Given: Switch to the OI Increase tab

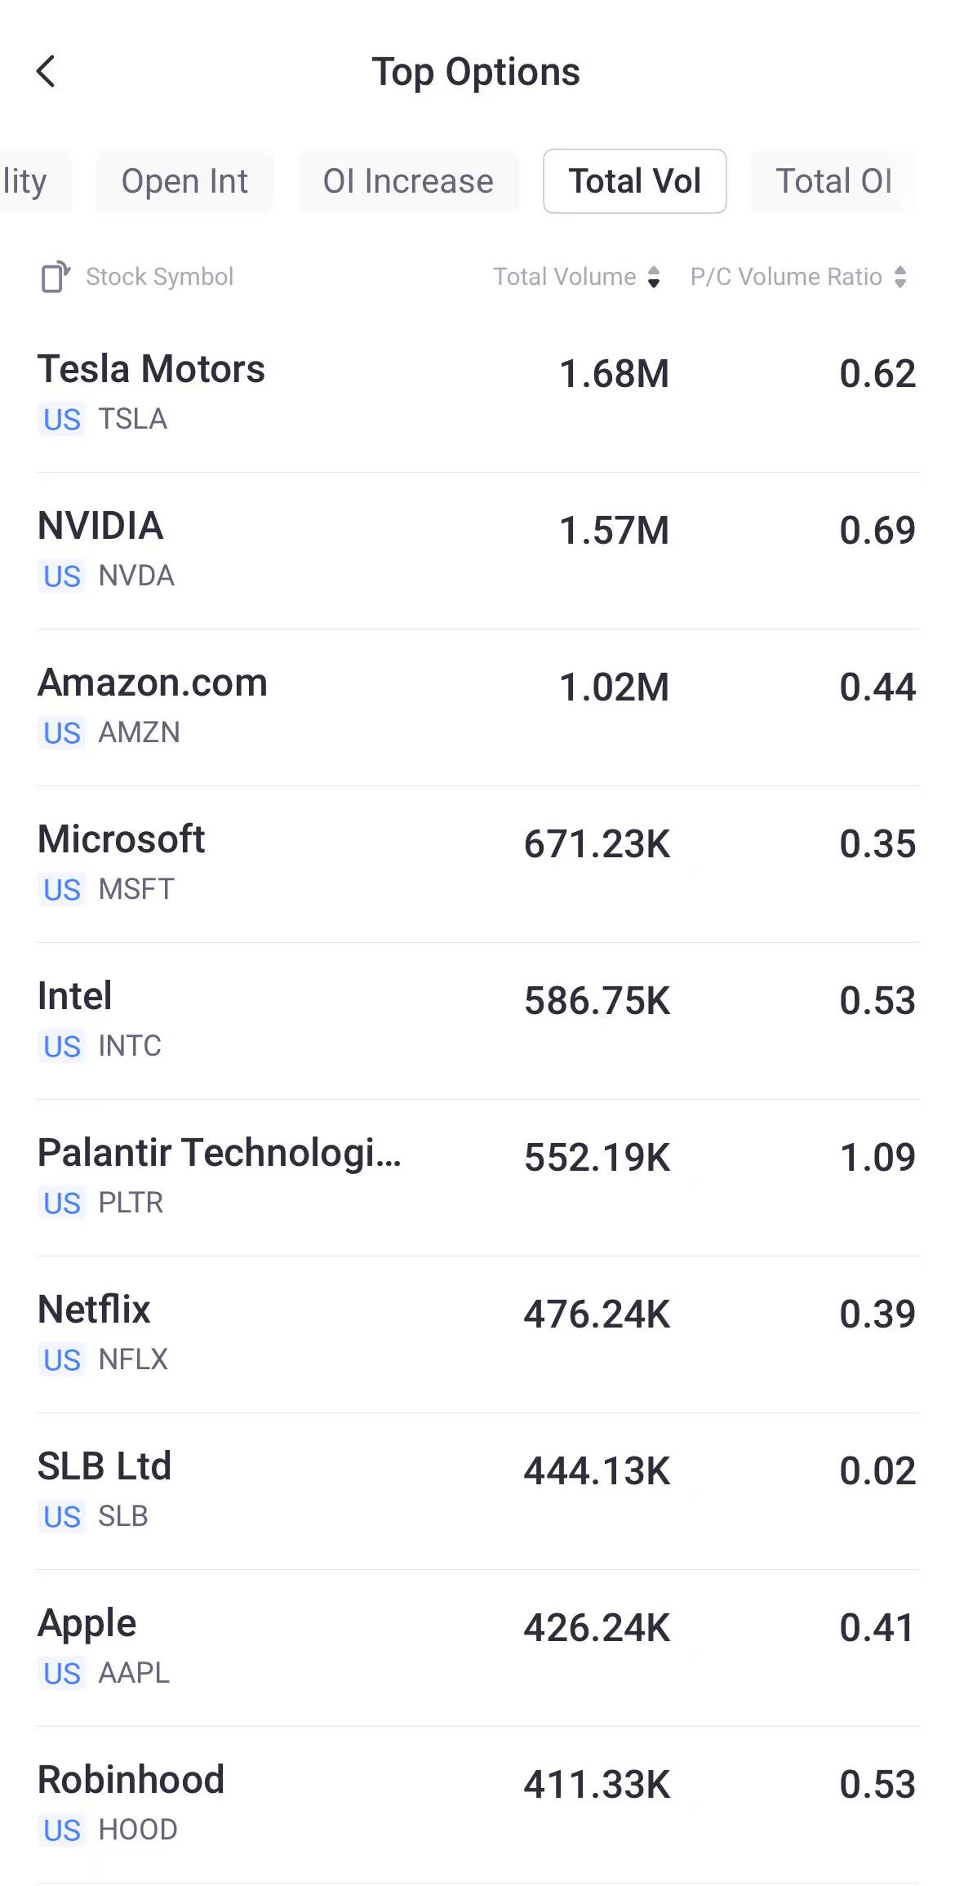Looking at the screenshot, I should pyautogui.click(x=408, y=181).
